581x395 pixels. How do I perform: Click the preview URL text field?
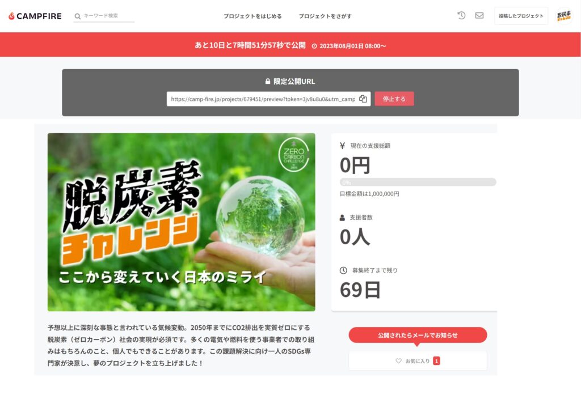point(268,99)
